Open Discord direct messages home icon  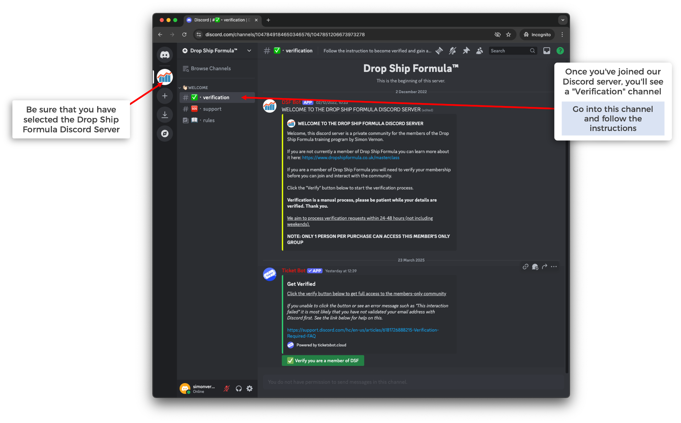click(165, 55)
